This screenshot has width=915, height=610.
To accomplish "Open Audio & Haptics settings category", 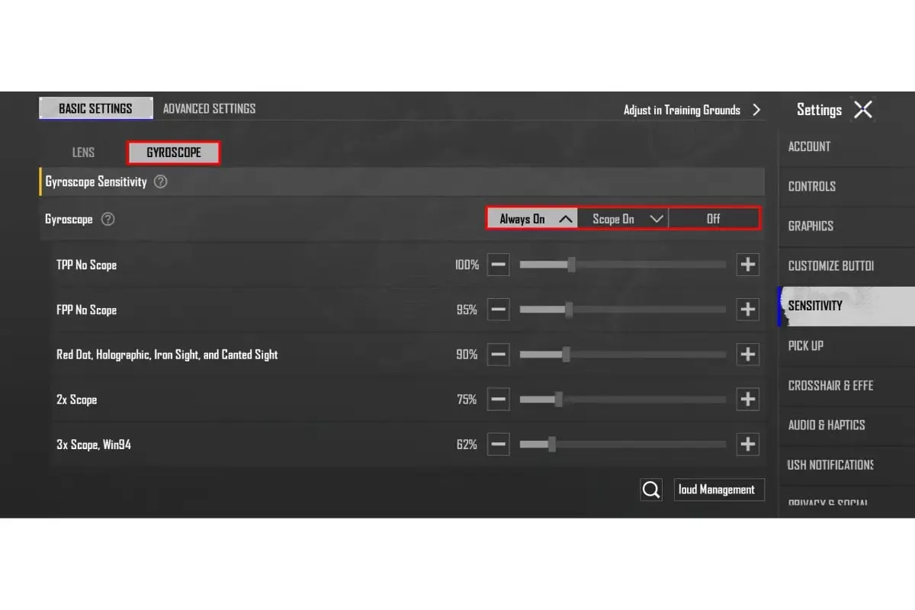I will [827, 425].
